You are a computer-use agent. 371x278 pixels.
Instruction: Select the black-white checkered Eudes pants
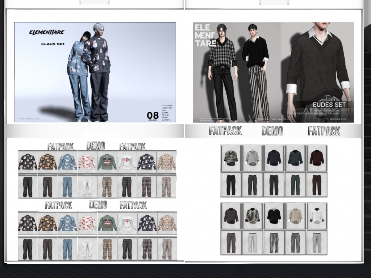tap(274, 243)
